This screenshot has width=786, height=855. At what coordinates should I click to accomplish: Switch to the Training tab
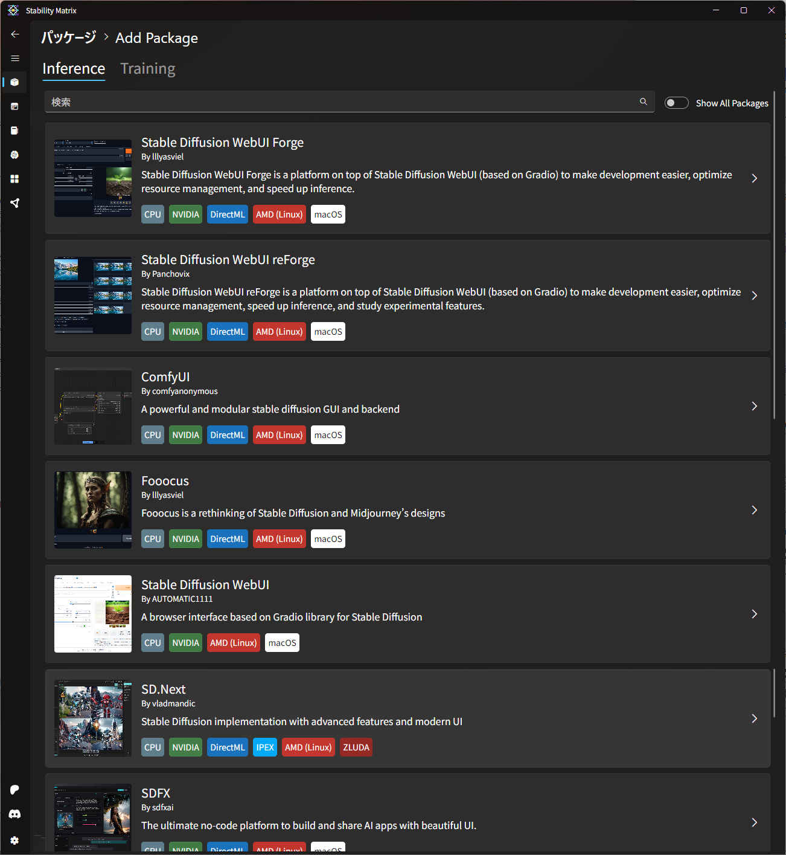[147, 69]
